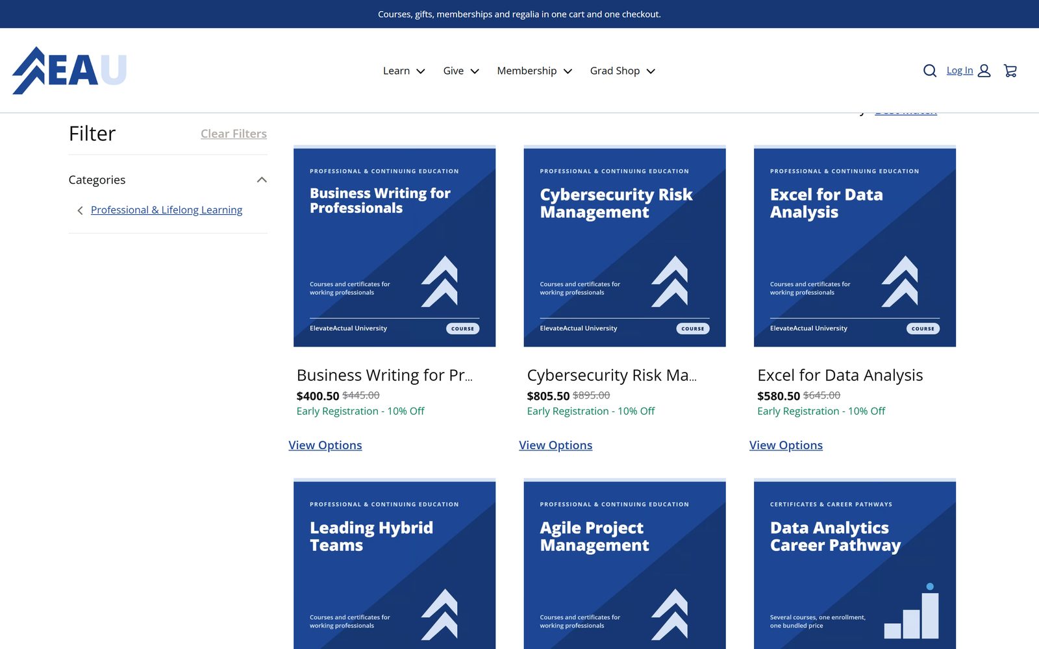Image resolution: width=1039 pixels, height=649 pixels.
Task: Open the Membership menu
Action: click(534, 71)
